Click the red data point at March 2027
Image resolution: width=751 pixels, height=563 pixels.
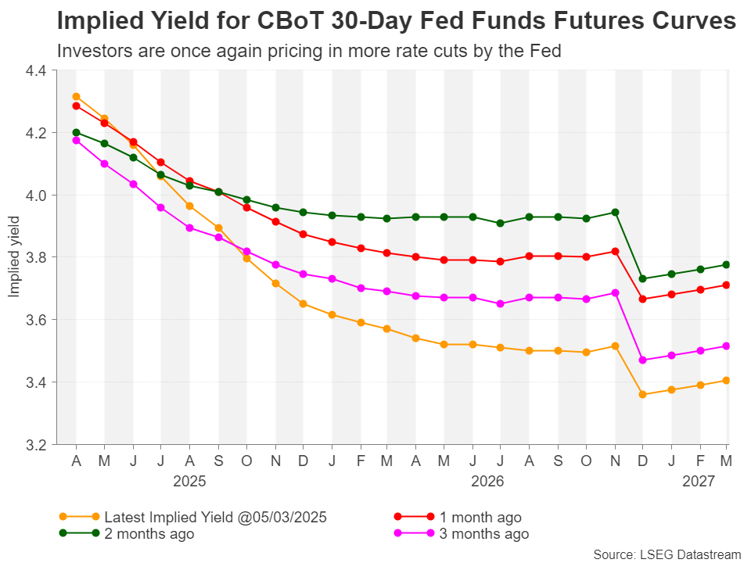point(728,285)
